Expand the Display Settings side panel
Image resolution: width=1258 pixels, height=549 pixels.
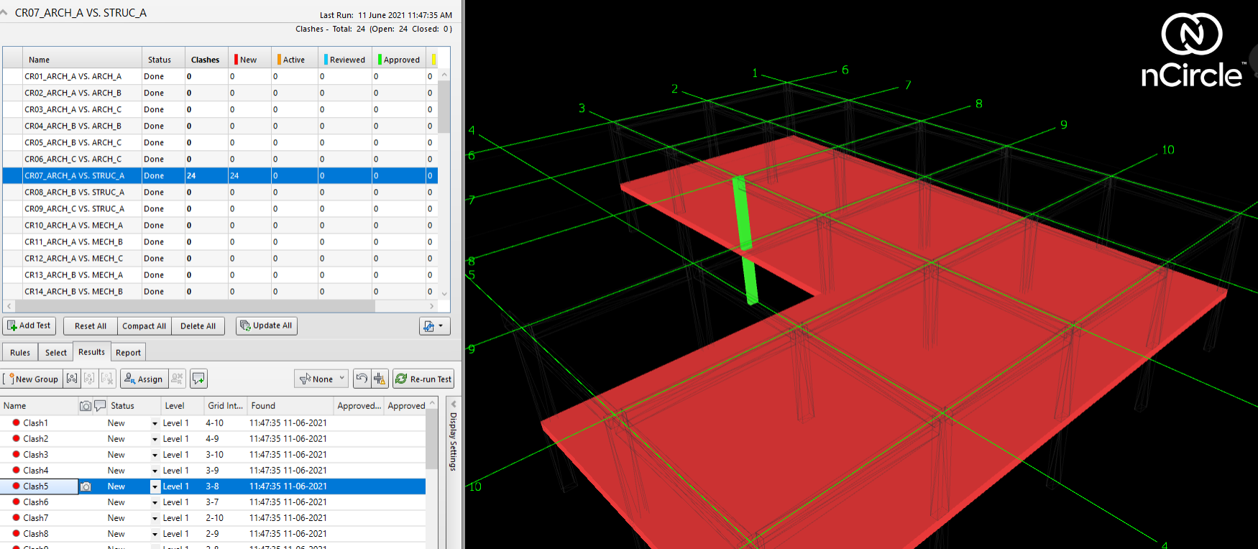[453, 438]
